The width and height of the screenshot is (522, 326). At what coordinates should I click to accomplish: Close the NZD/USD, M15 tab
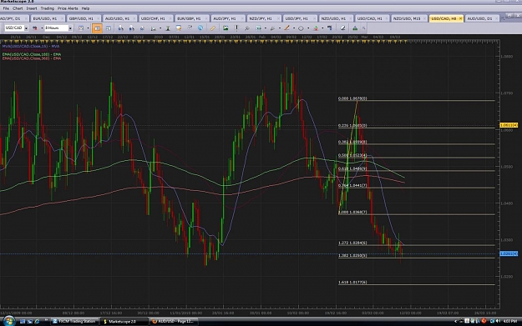click(423, 18)
